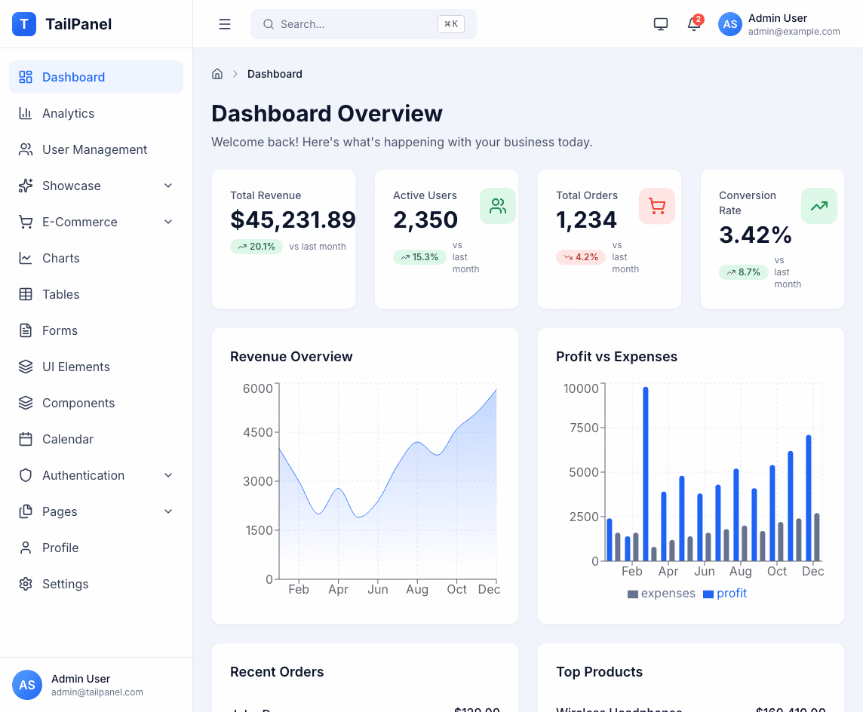
Task: Open the Dashboard menu item
Action: (x=73, y=77)
